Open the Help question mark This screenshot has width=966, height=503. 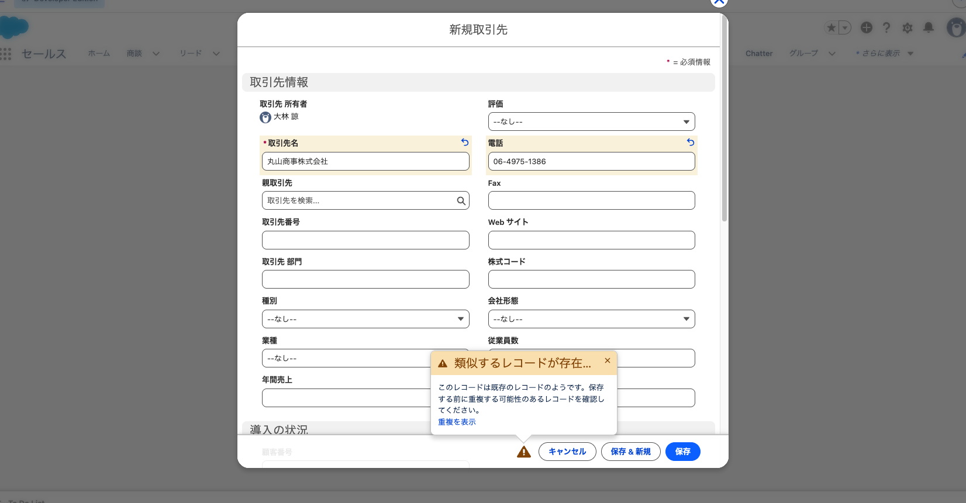886,27
